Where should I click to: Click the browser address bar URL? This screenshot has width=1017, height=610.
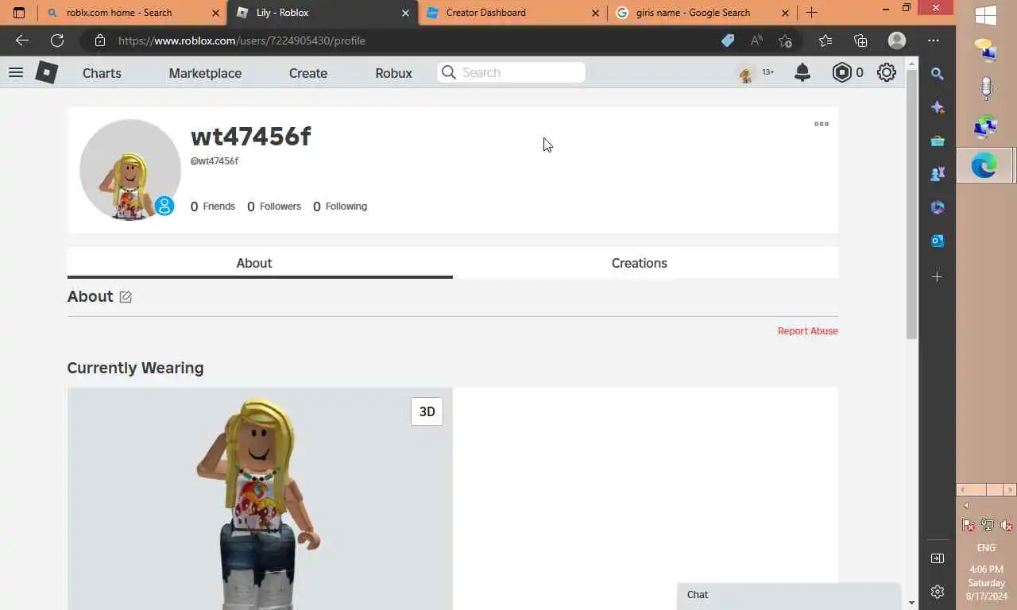[x=242, y=41]
